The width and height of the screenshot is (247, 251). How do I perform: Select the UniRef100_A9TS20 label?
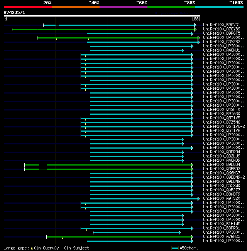(x=222, y=199)
